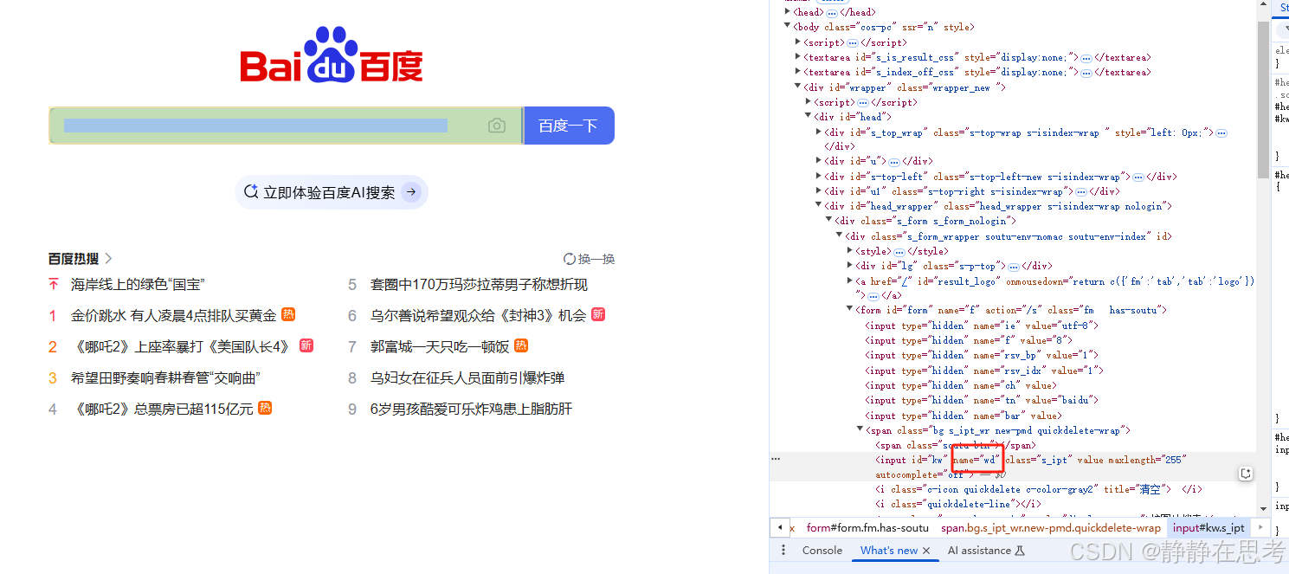
Task: Click the camera image-search icon
Action: coord(496,126)
